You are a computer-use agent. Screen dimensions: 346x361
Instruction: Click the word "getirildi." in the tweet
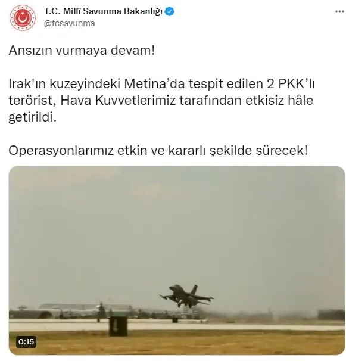click(x=33, y=118)
